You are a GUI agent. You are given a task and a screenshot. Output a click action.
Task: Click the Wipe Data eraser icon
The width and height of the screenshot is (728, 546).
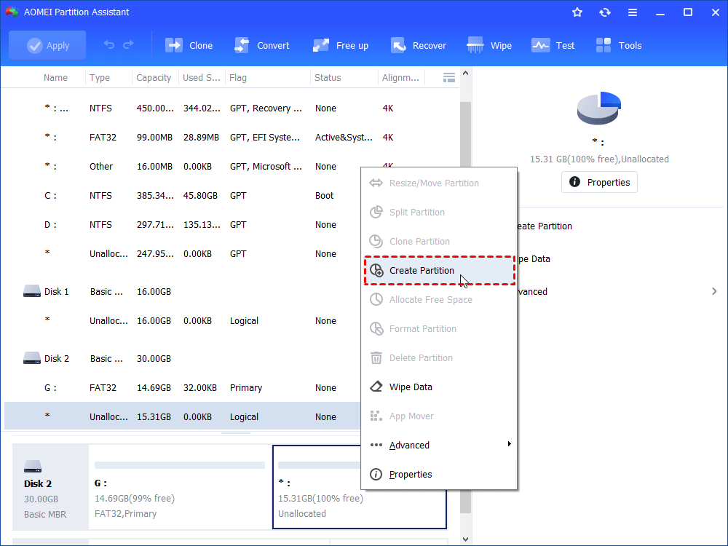click(376, 387)
